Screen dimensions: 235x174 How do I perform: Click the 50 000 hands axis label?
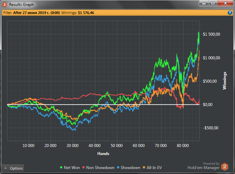116,146
